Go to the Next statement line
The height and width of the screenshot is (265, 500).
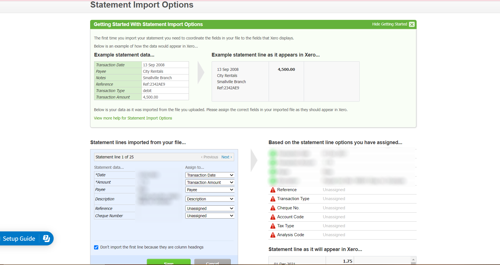click(x=227, y=157)
